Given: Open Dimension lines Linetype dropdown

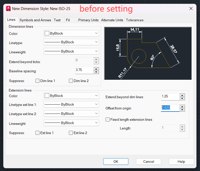Looking at the screenshot, I should point(71,42).
